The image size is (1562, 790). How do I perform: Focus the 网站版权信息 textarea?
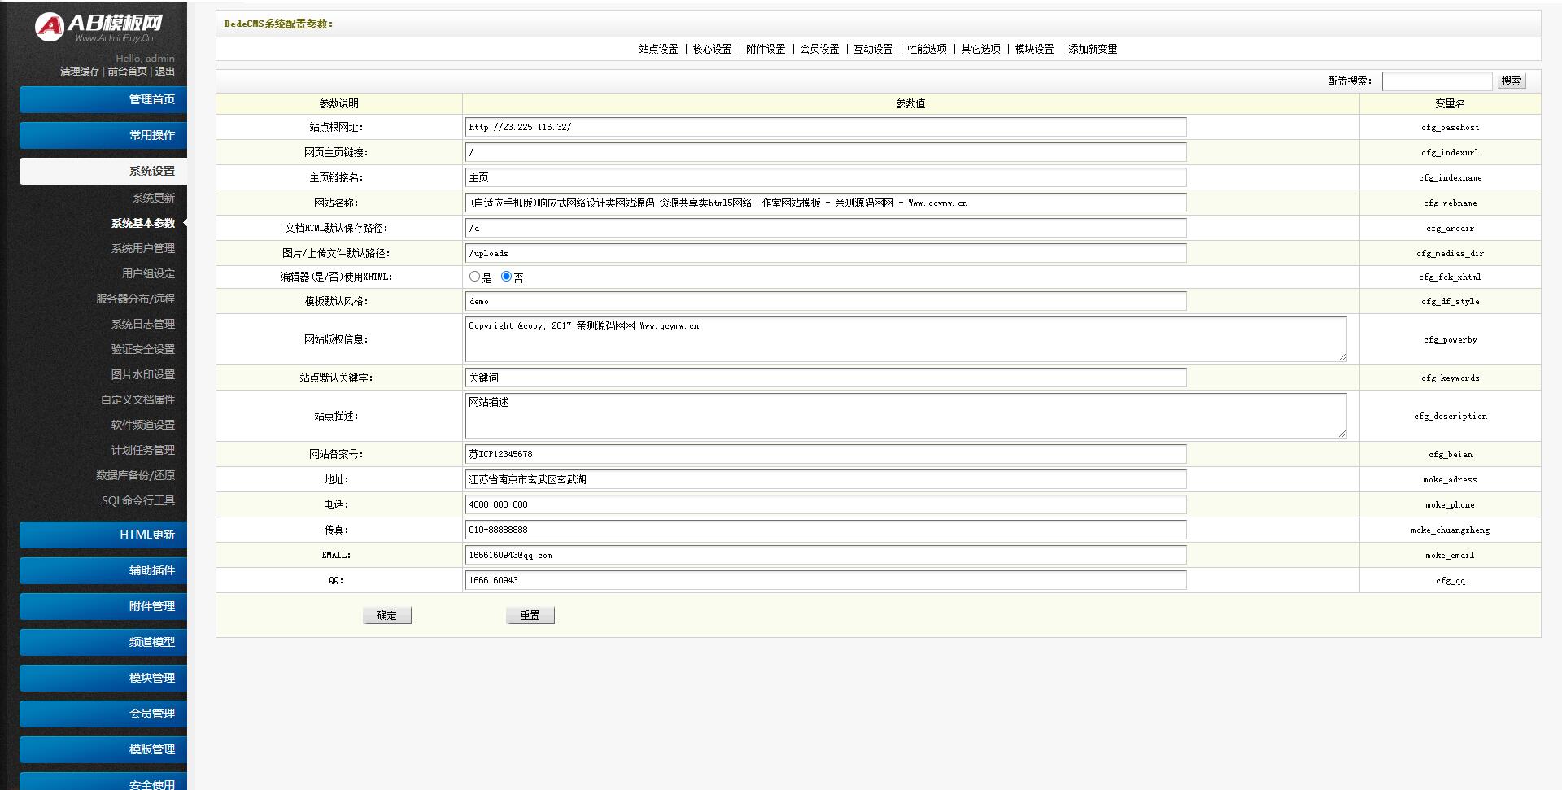906,339
